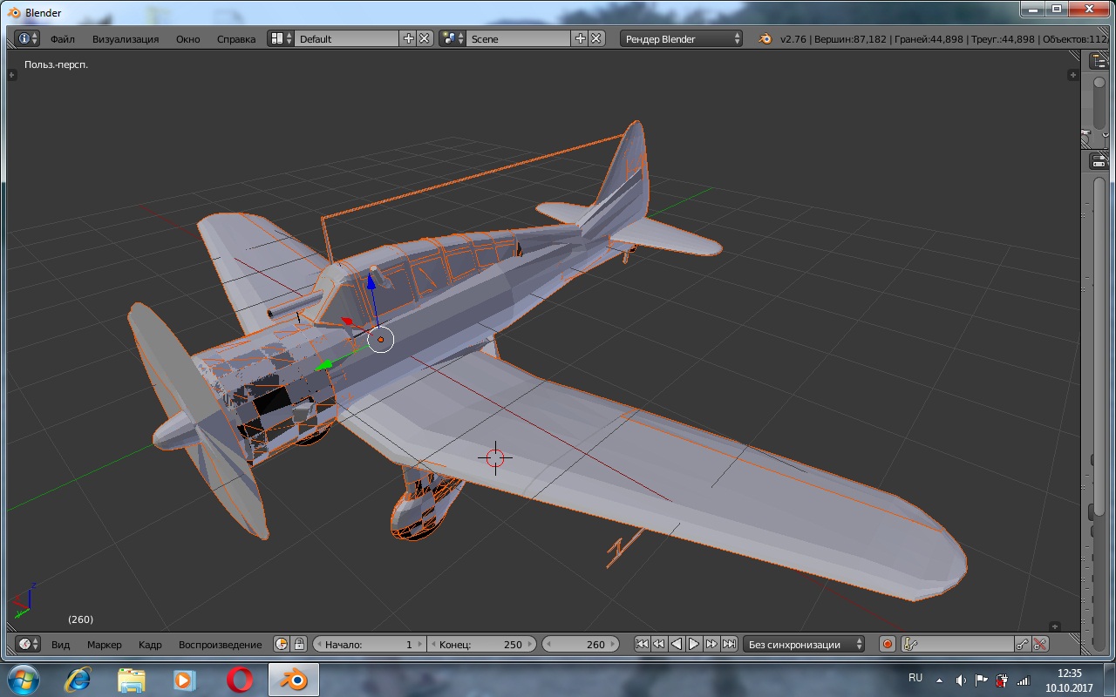Expand the properties region plus tab
This screenshot has width=1116, height=697.
1073,75
